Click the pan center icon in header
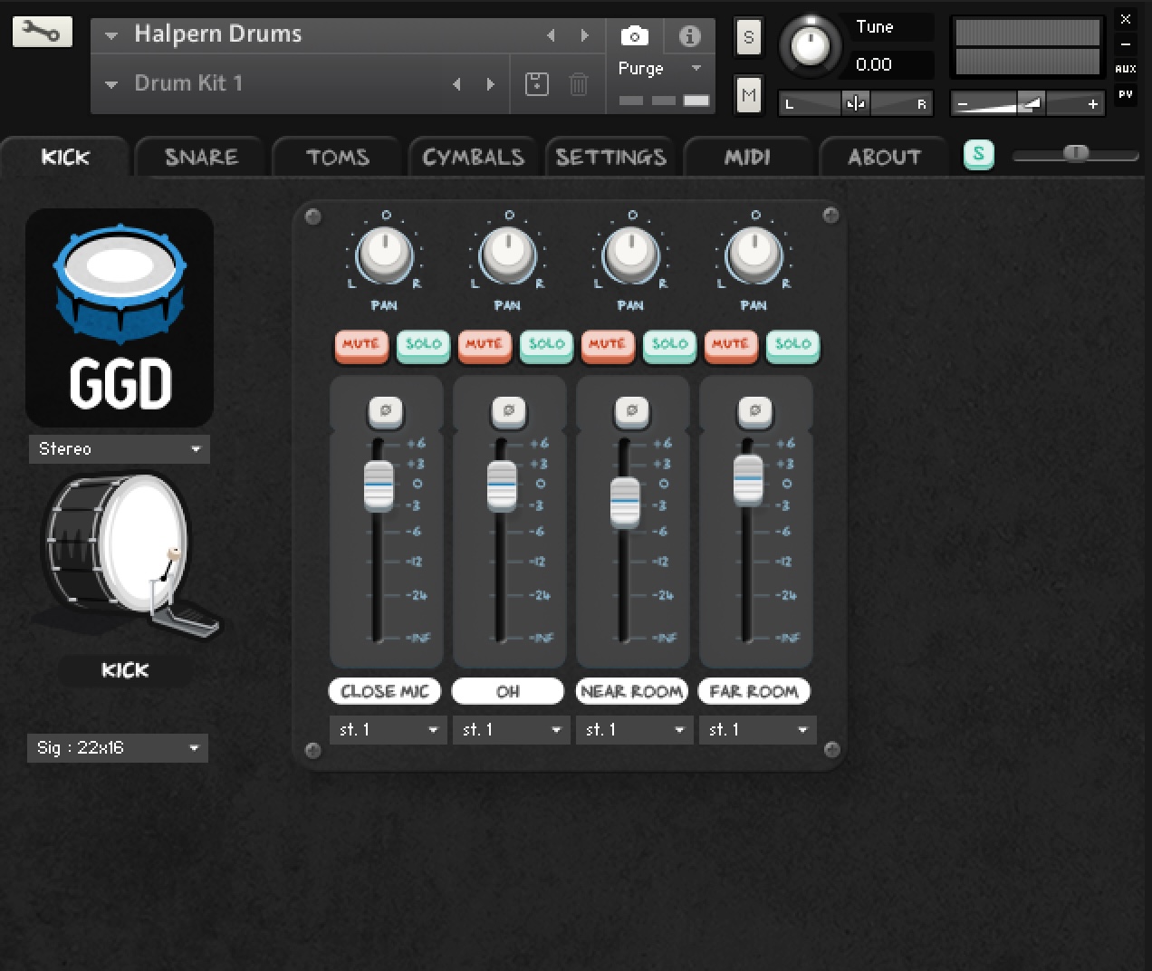This screenshot has width=1152, height=971. click(x=855, y=104)
